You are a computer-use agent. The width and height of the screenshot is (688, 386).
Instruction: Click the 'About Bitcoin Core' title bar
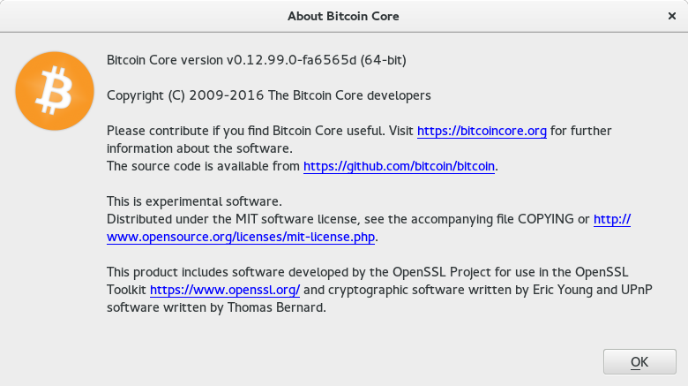pos(343,16)
